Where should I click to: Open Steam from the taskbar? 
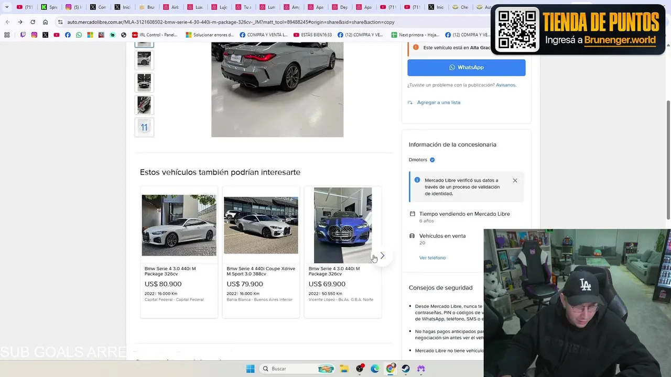406,369
